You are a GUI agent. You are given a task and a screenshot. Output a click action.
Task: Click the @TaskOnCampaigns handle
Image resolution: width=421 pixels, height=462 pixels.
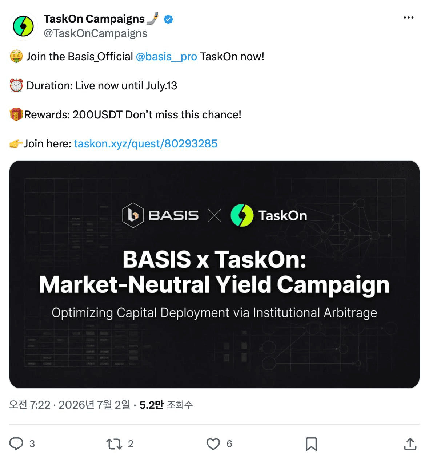click(95, 33)
